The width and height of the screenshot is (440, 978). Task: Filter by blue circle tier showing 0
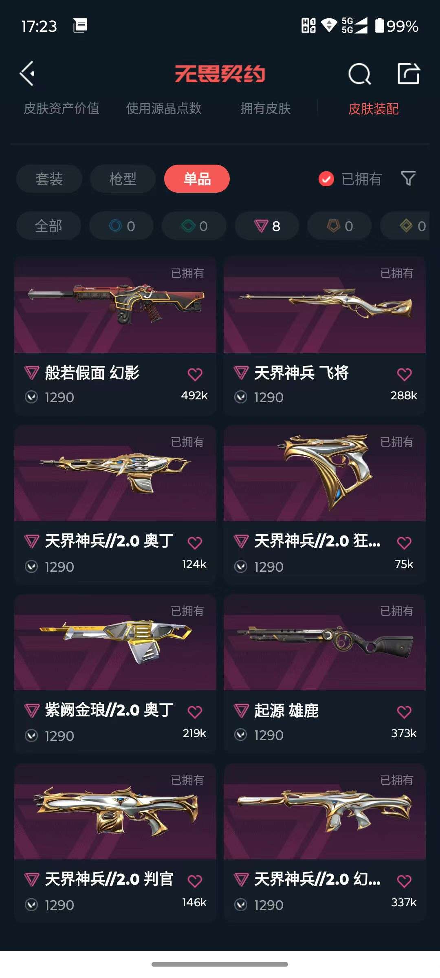coord(121,226)
